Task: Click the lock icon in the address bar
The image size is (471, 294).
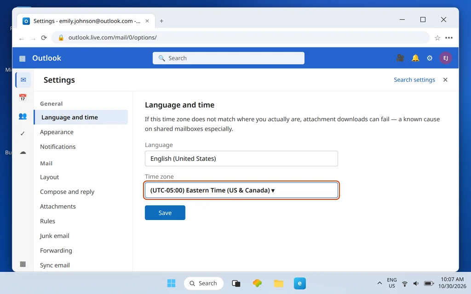Action: (61, 38)
